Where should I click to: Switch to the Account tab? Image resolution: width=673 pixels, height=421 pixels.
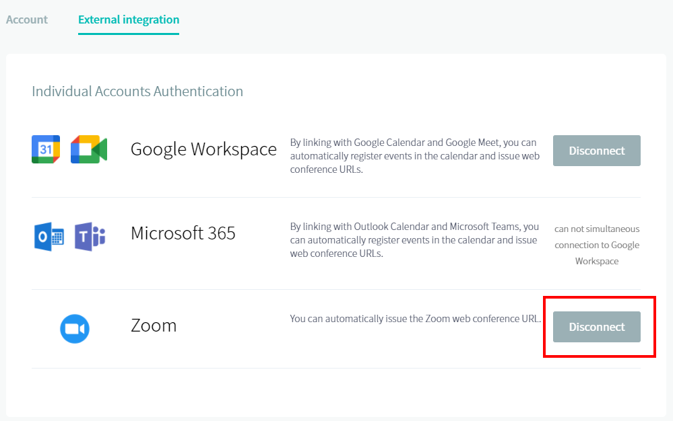coord(27,20)
